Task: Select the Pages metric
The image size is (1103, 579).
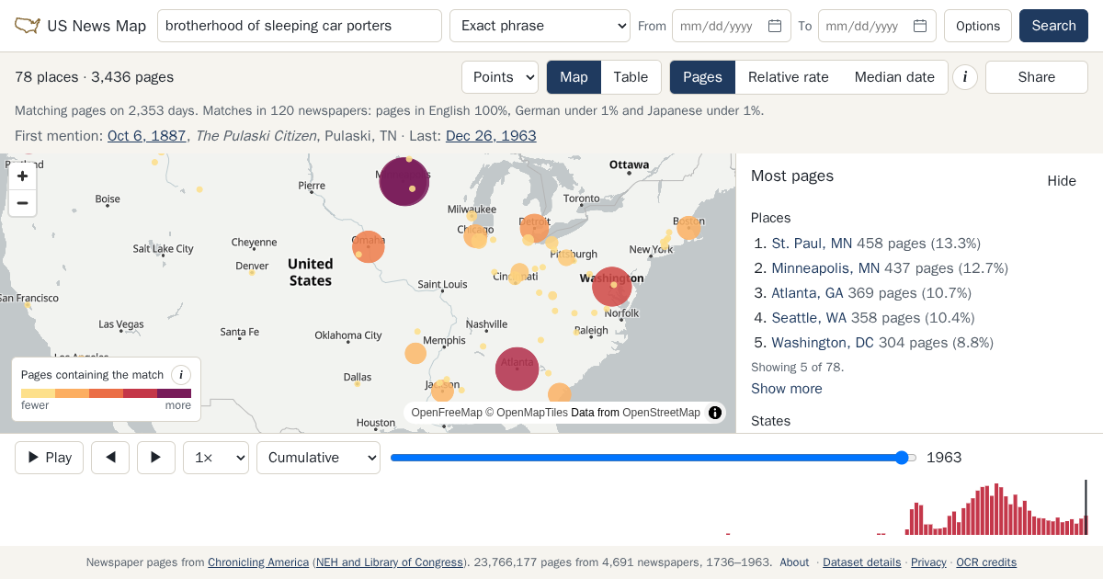Action: click(x=702, y=77)
